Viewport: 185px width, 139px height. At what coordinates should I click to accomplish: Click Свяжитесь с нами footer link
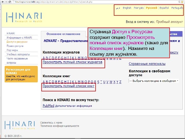tap(51, 123)
